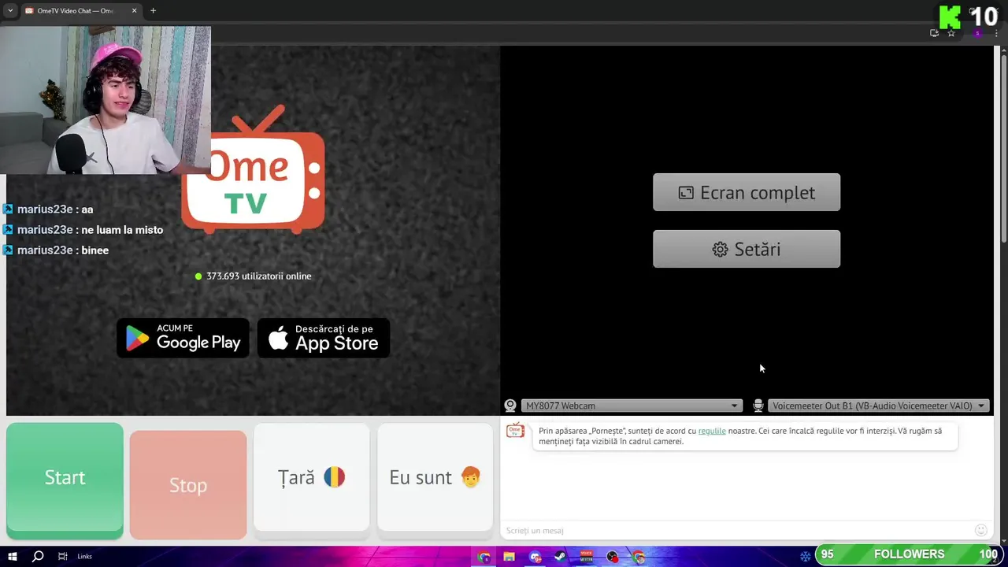Click the 373.693 utilizatorii online text

[x=258, y=276]
